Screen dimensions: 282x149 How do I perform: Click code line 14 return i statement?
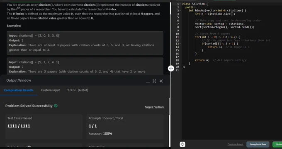[x=215, y=47]
